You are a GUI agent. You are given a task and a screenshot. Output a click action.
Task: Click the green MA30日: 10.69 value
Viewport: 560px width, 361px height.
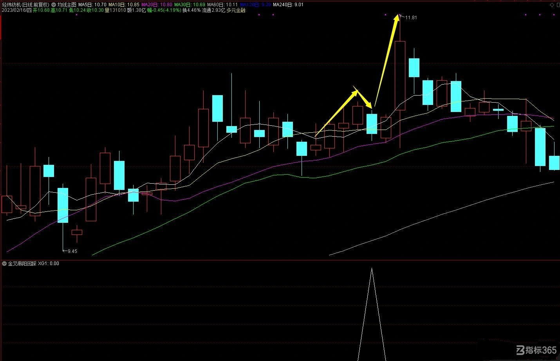point(190,5)
